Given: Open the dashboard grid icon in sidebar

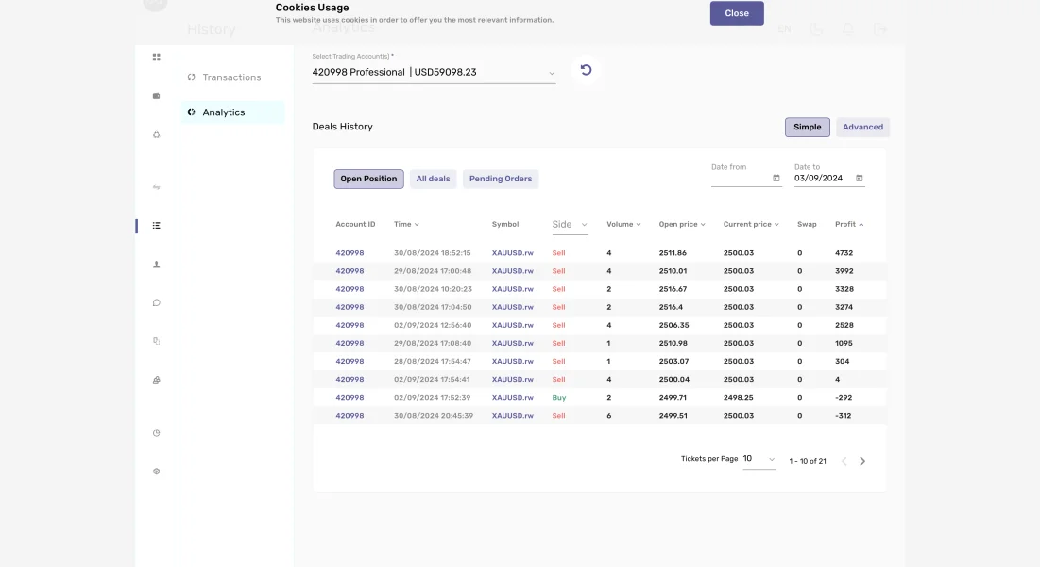Looking at the screenshot, I should 157,58.
